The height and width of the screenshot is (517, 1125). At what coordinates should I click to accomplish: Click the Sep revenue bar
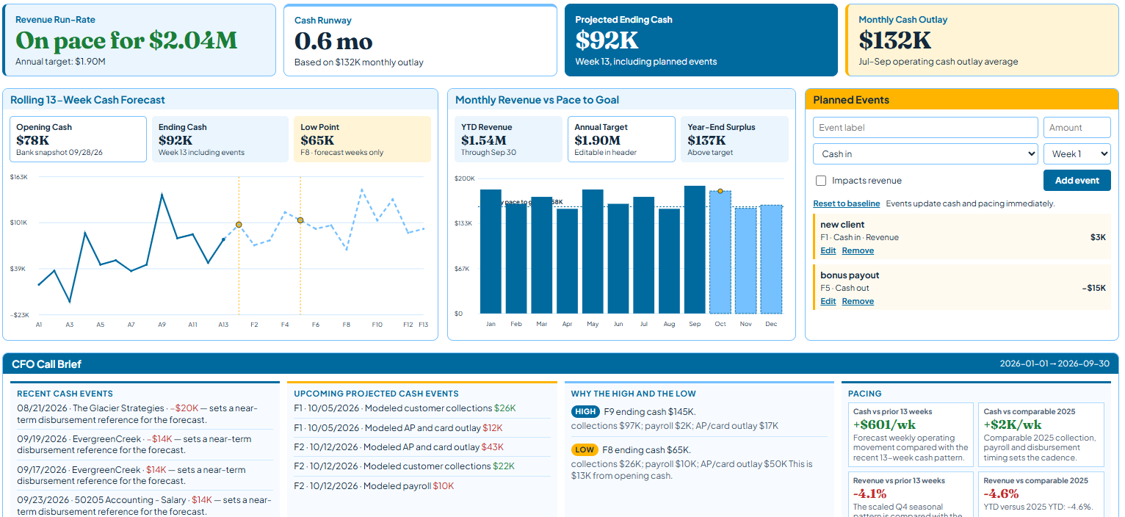click(x=695, y=250)
